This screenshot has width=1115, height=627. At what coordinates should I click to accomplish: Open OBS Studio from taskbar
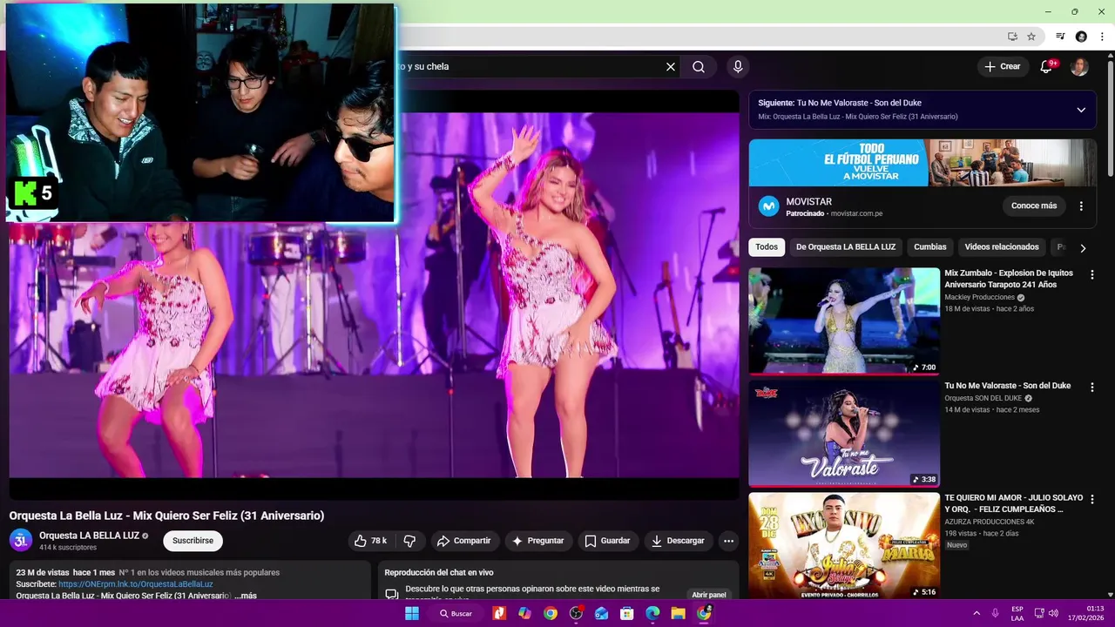[x=576, y=613]
